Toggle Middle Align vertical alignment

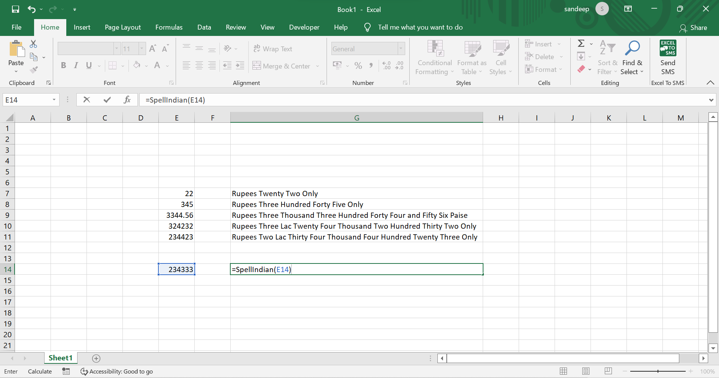(199, 48)
